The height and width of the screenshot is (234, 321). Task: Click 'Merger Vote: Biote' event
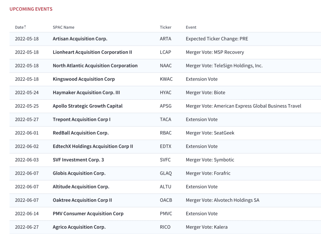point(206,93)
